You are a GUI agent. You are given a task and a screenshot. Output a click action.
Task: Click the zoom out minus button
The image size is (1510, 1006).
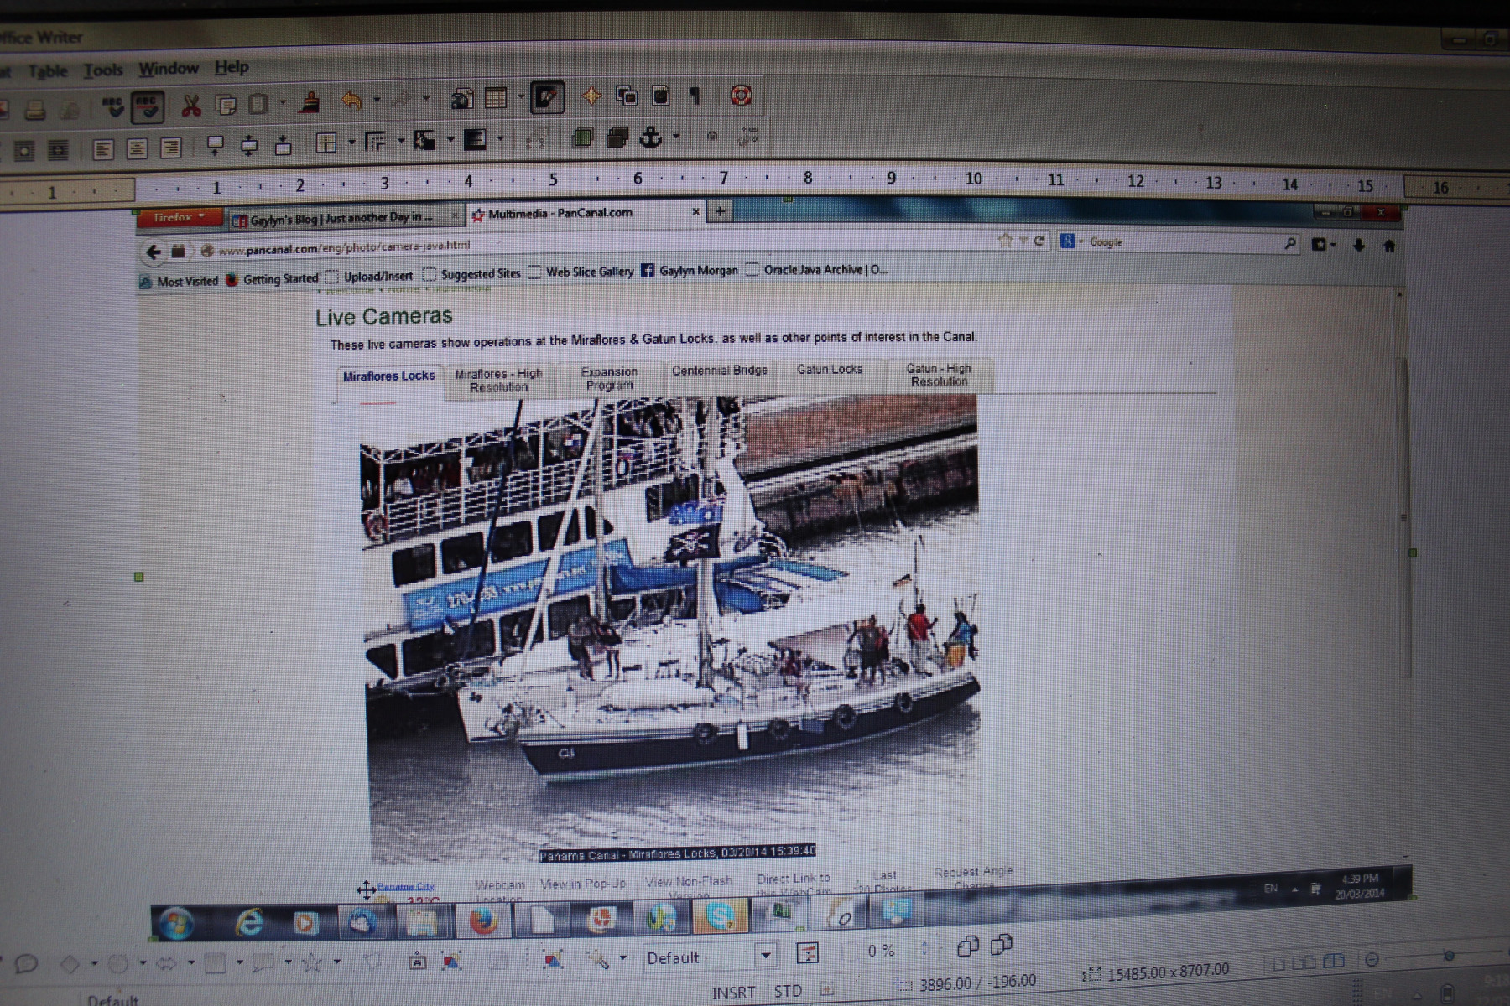click(1372, 960)
